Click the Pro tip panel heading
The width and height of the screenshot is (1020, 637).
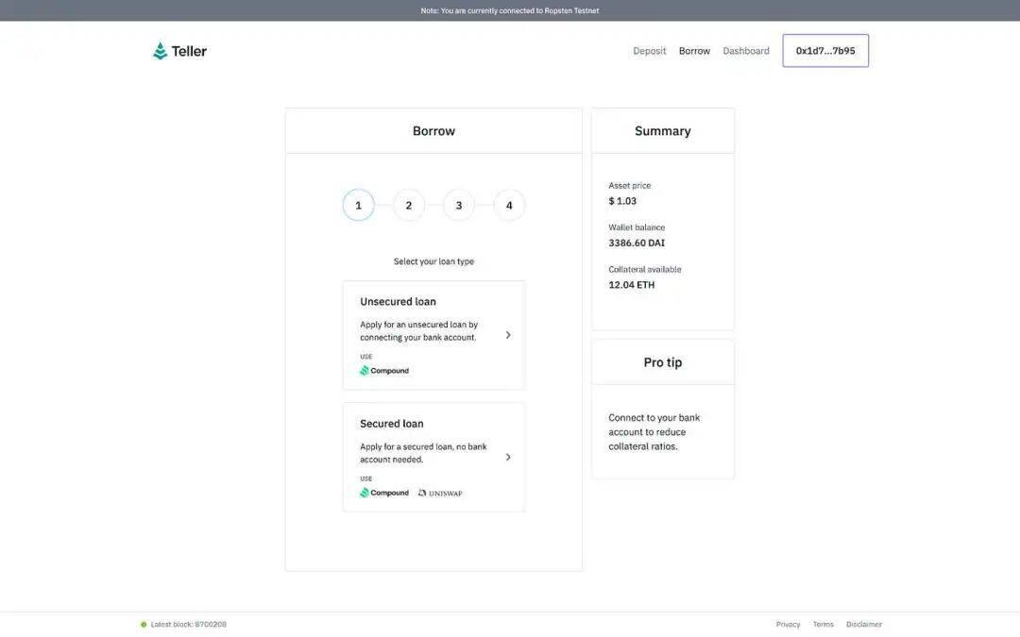click(x=663, y=362)
